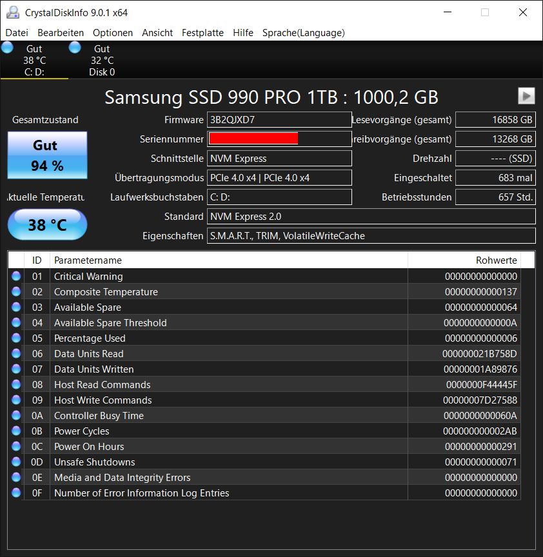Open the Festplatte menu
The width and height of the screenshot is (543, 557).
(202, 33)
